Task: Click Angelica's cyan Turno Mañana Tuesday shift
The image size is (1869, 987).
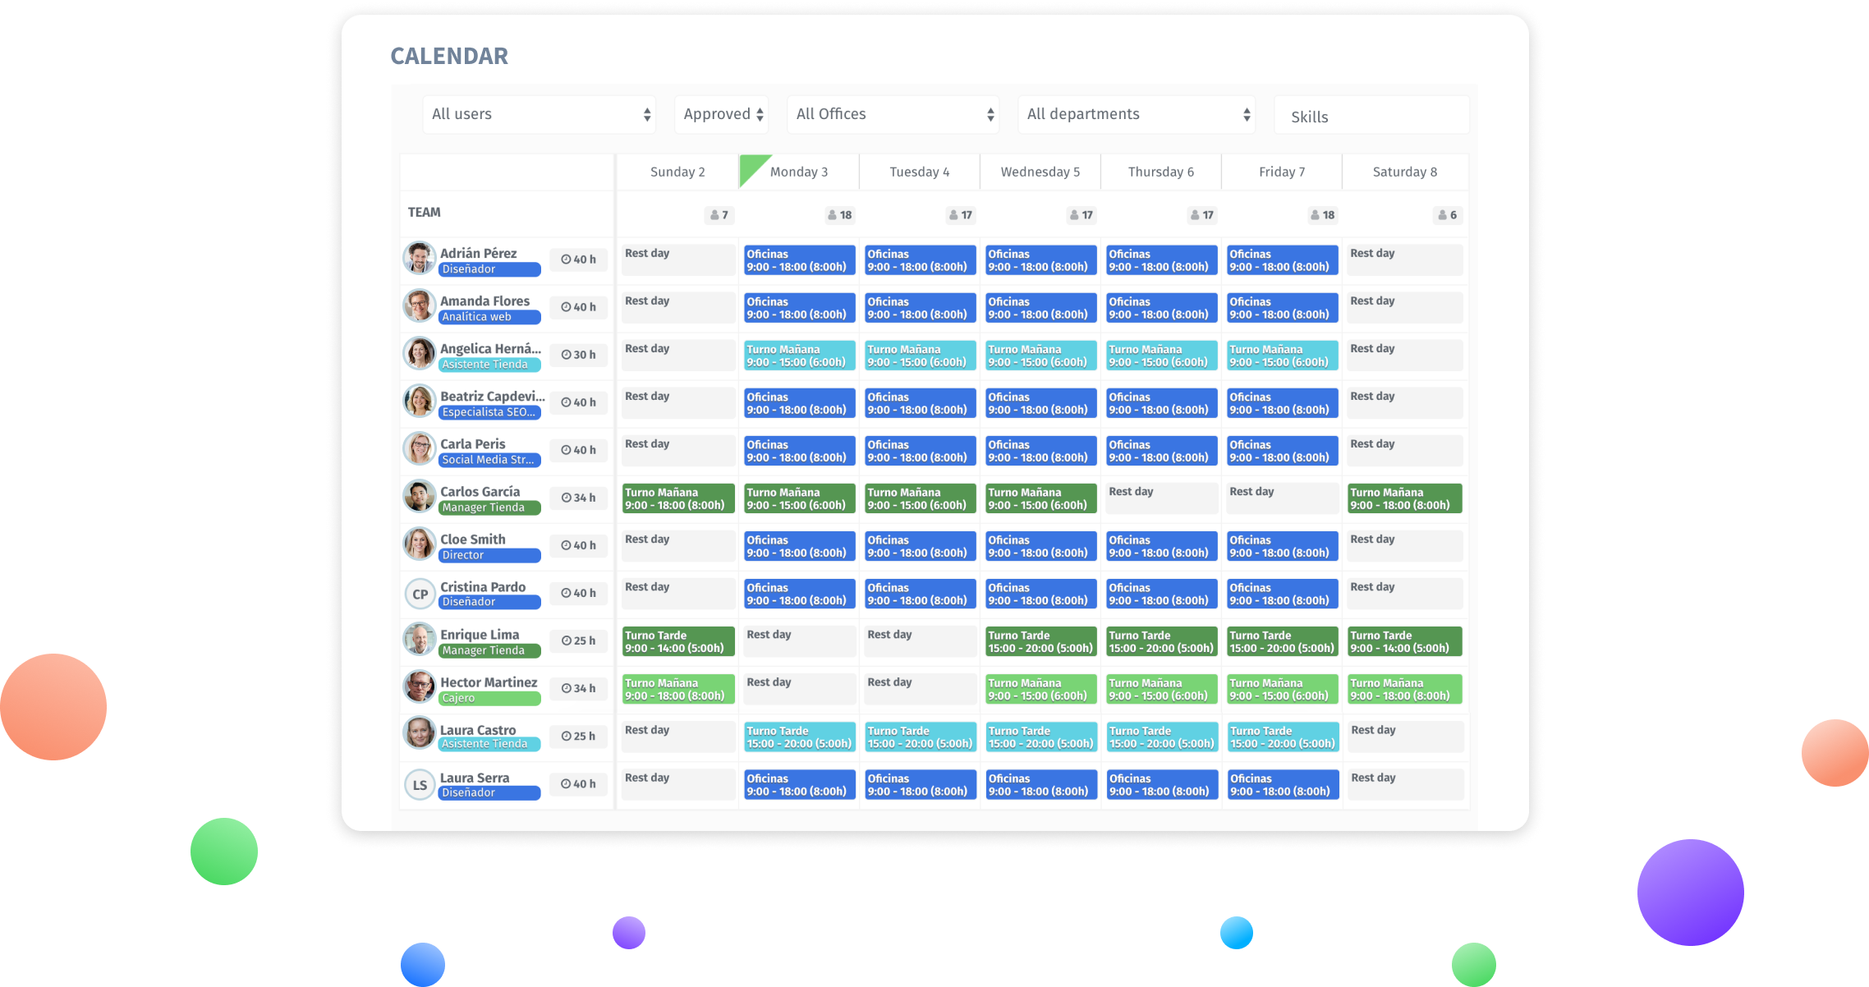Action: [x=919, y=356]
